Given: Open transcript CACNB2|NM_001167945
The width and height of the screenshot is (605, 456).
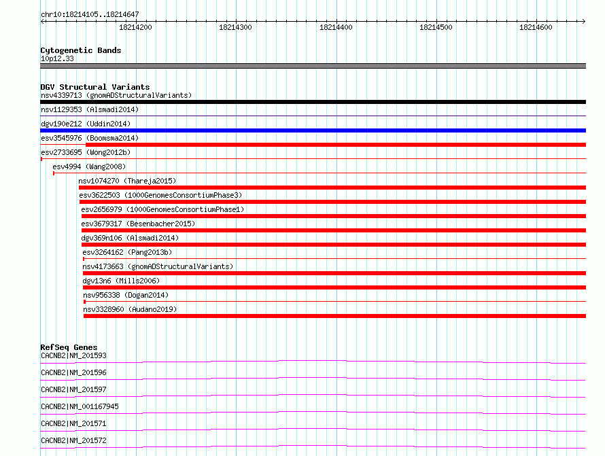Looking at the screenshot, I should pyautogui.click(x=80, y=406).
